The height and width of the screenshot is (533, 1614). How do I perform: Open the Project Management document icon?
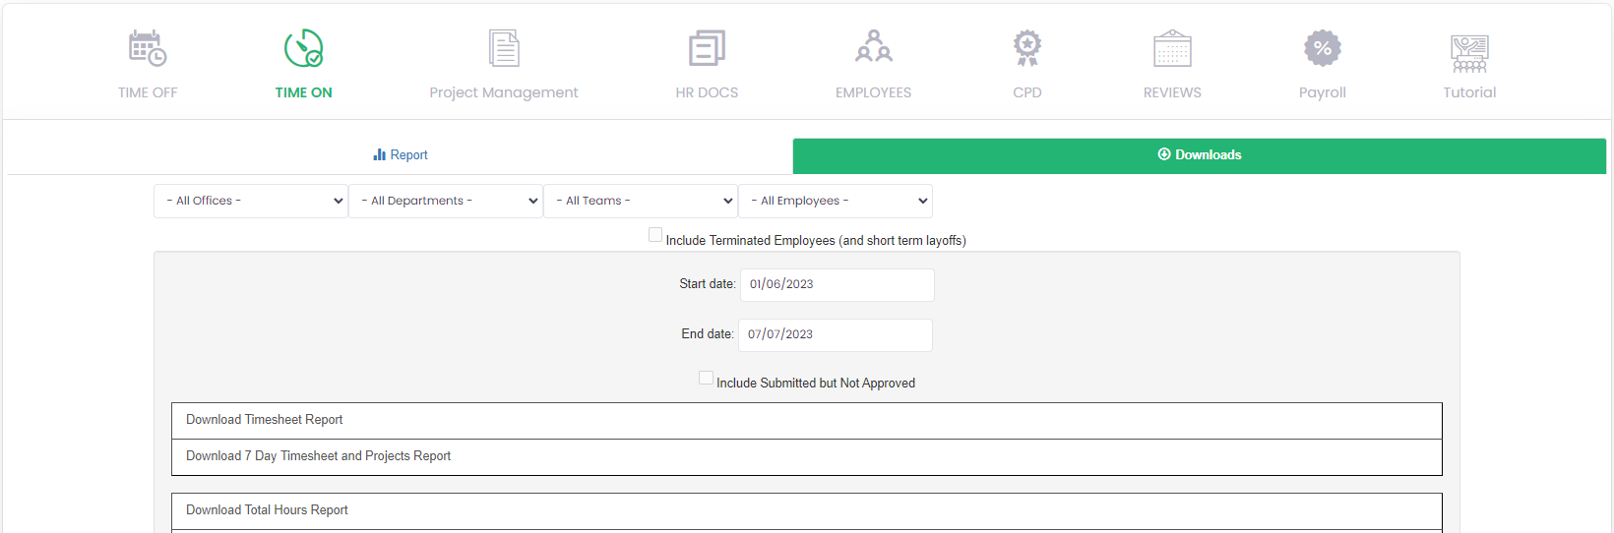click(x=504, y=48)
